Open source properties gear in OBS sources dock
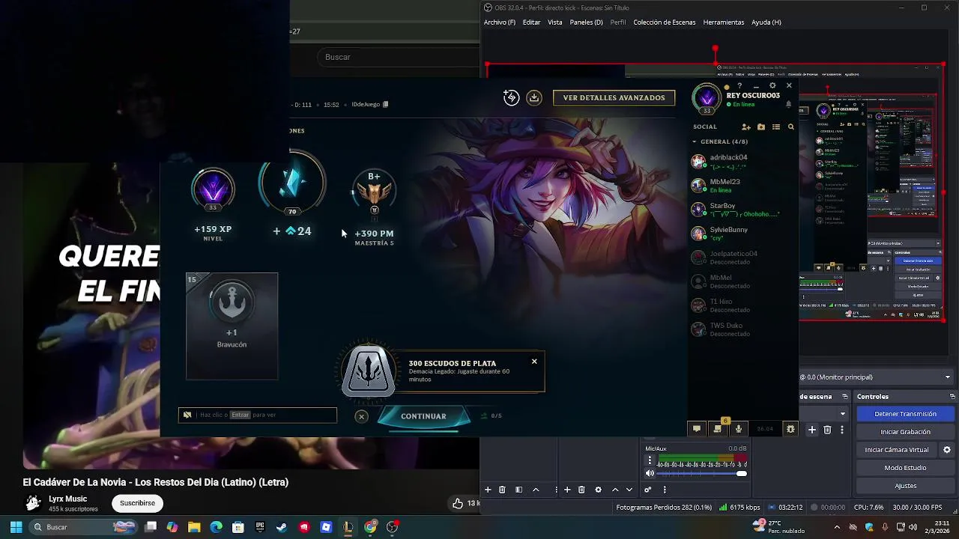The image size is (959, 539). coord(598,490)
